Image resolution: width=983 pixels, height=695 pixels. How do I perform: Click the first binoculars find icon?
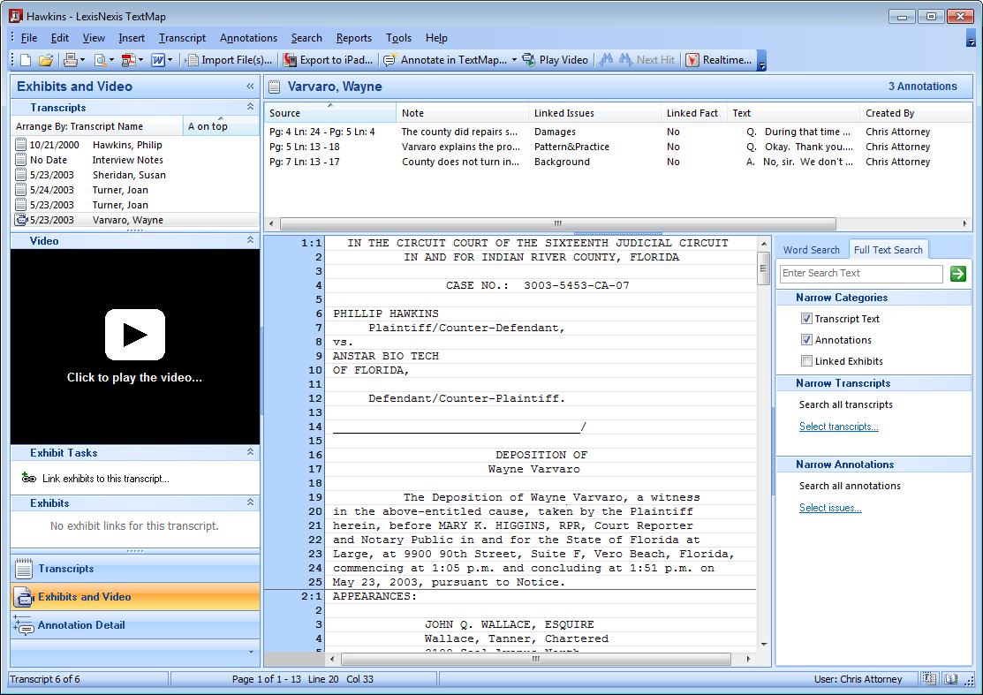pyautogui.click(x=606, y=60)
